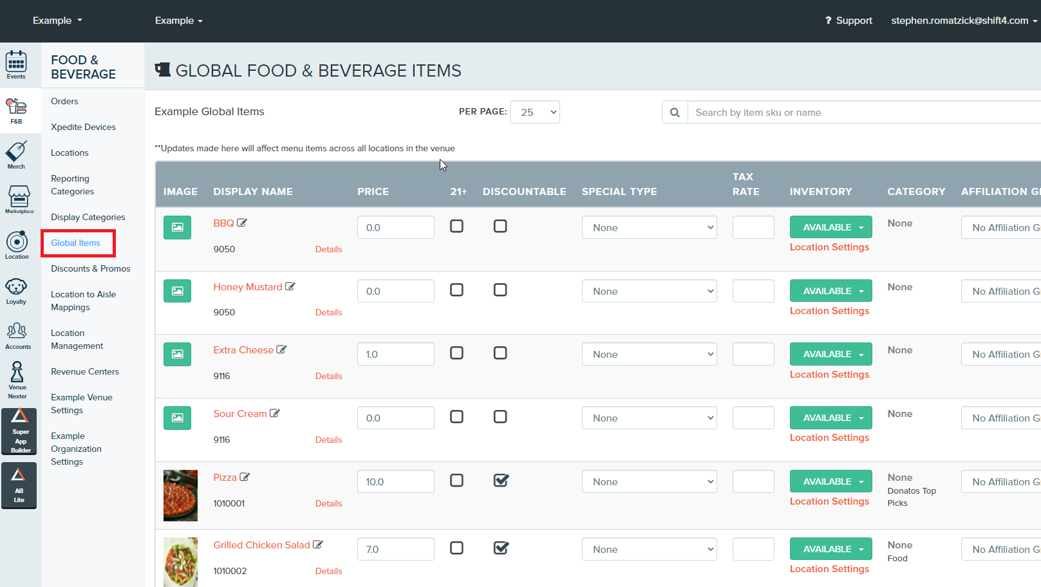Screen dimensions: 1041x587
Task: Open the Venue Nexter chess-piece icon
Action: (x=17, y=380)
